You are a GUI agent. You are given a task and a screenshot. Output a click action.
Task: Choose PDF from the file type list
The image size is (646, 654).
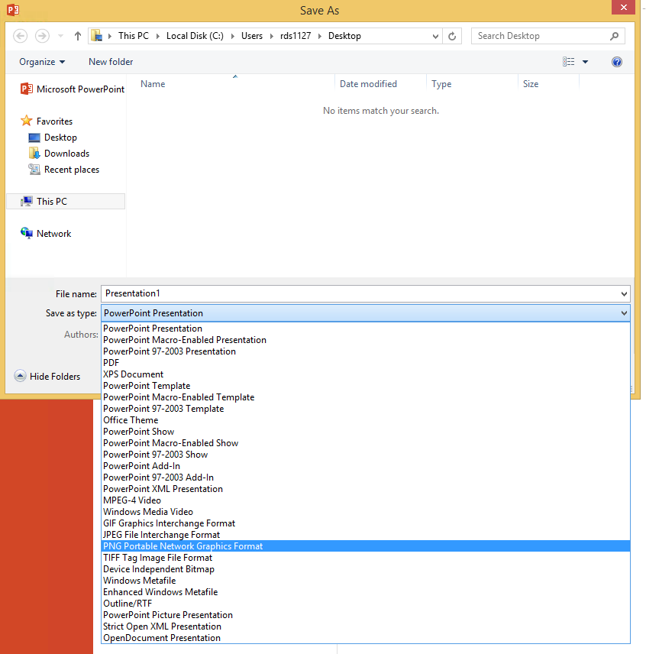pos(111,363)
